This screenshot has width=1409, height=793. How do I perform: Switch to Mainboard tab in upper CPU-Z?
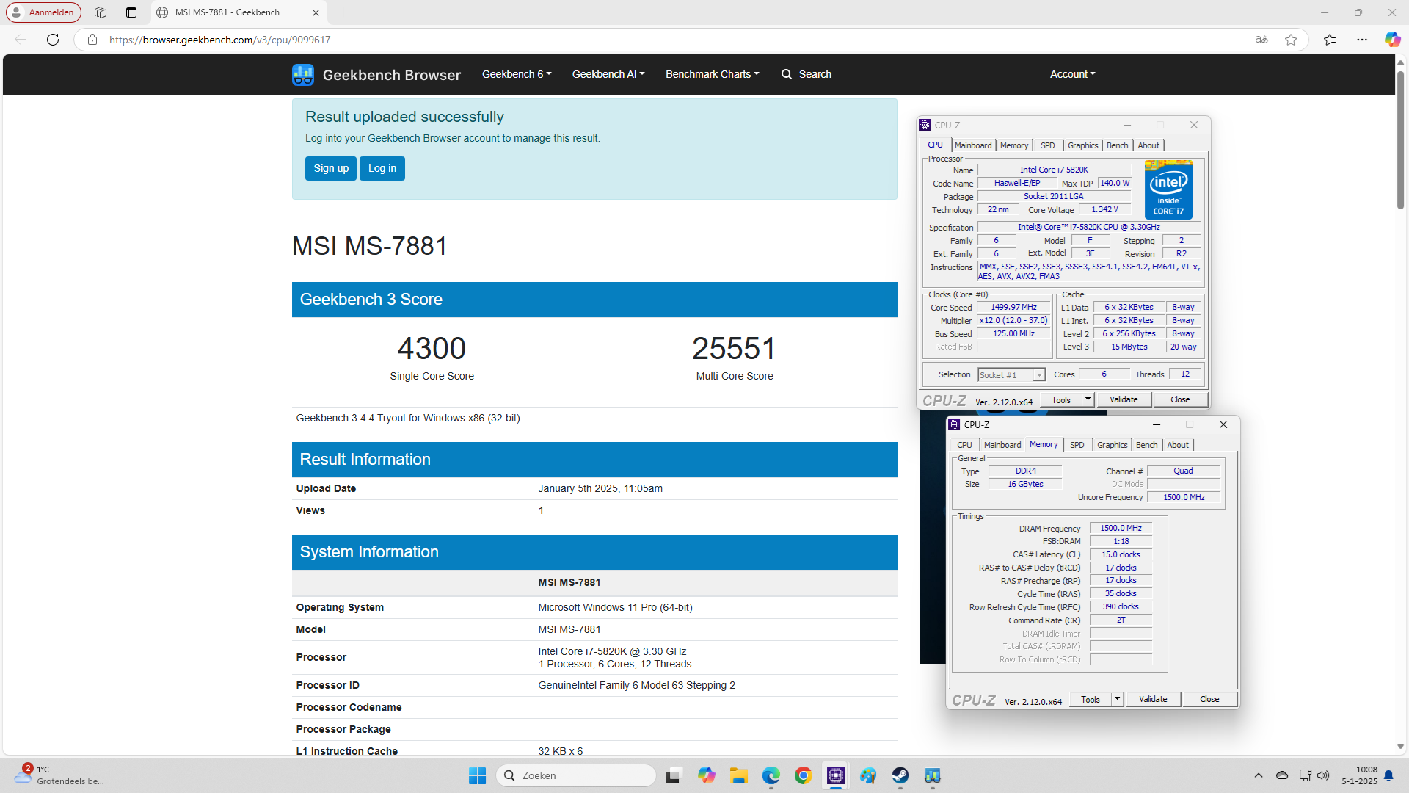973,145
